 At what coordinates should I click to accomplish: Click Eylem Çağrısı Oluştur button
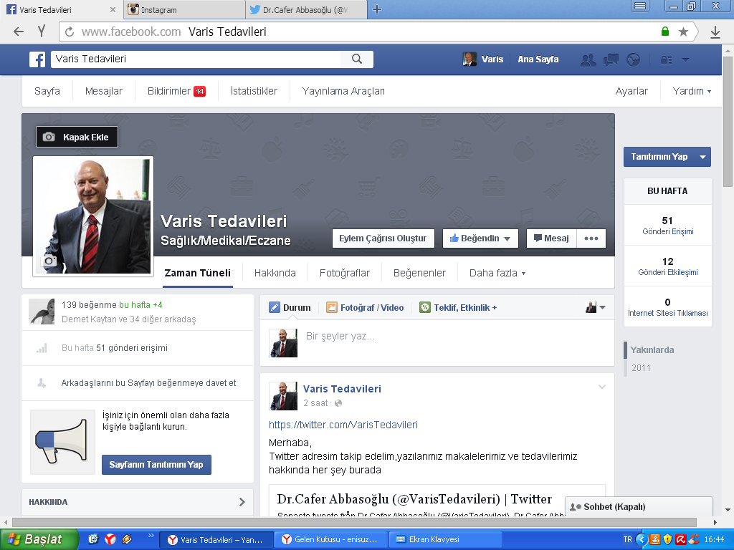tap(383, 238)
